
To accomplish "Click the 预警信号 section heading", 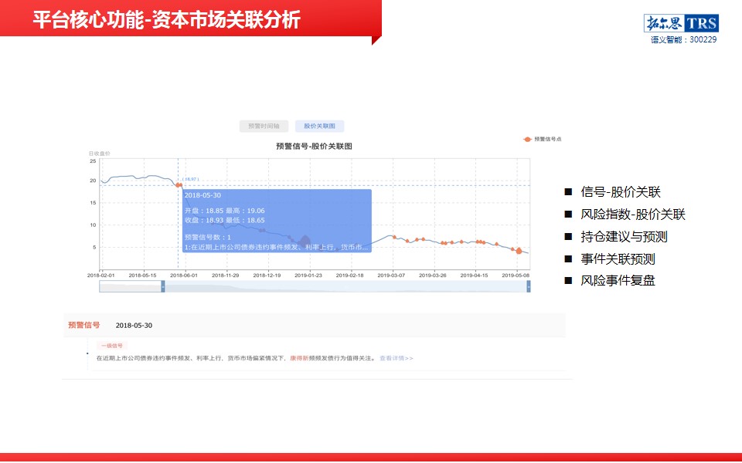I will point(84,326).
